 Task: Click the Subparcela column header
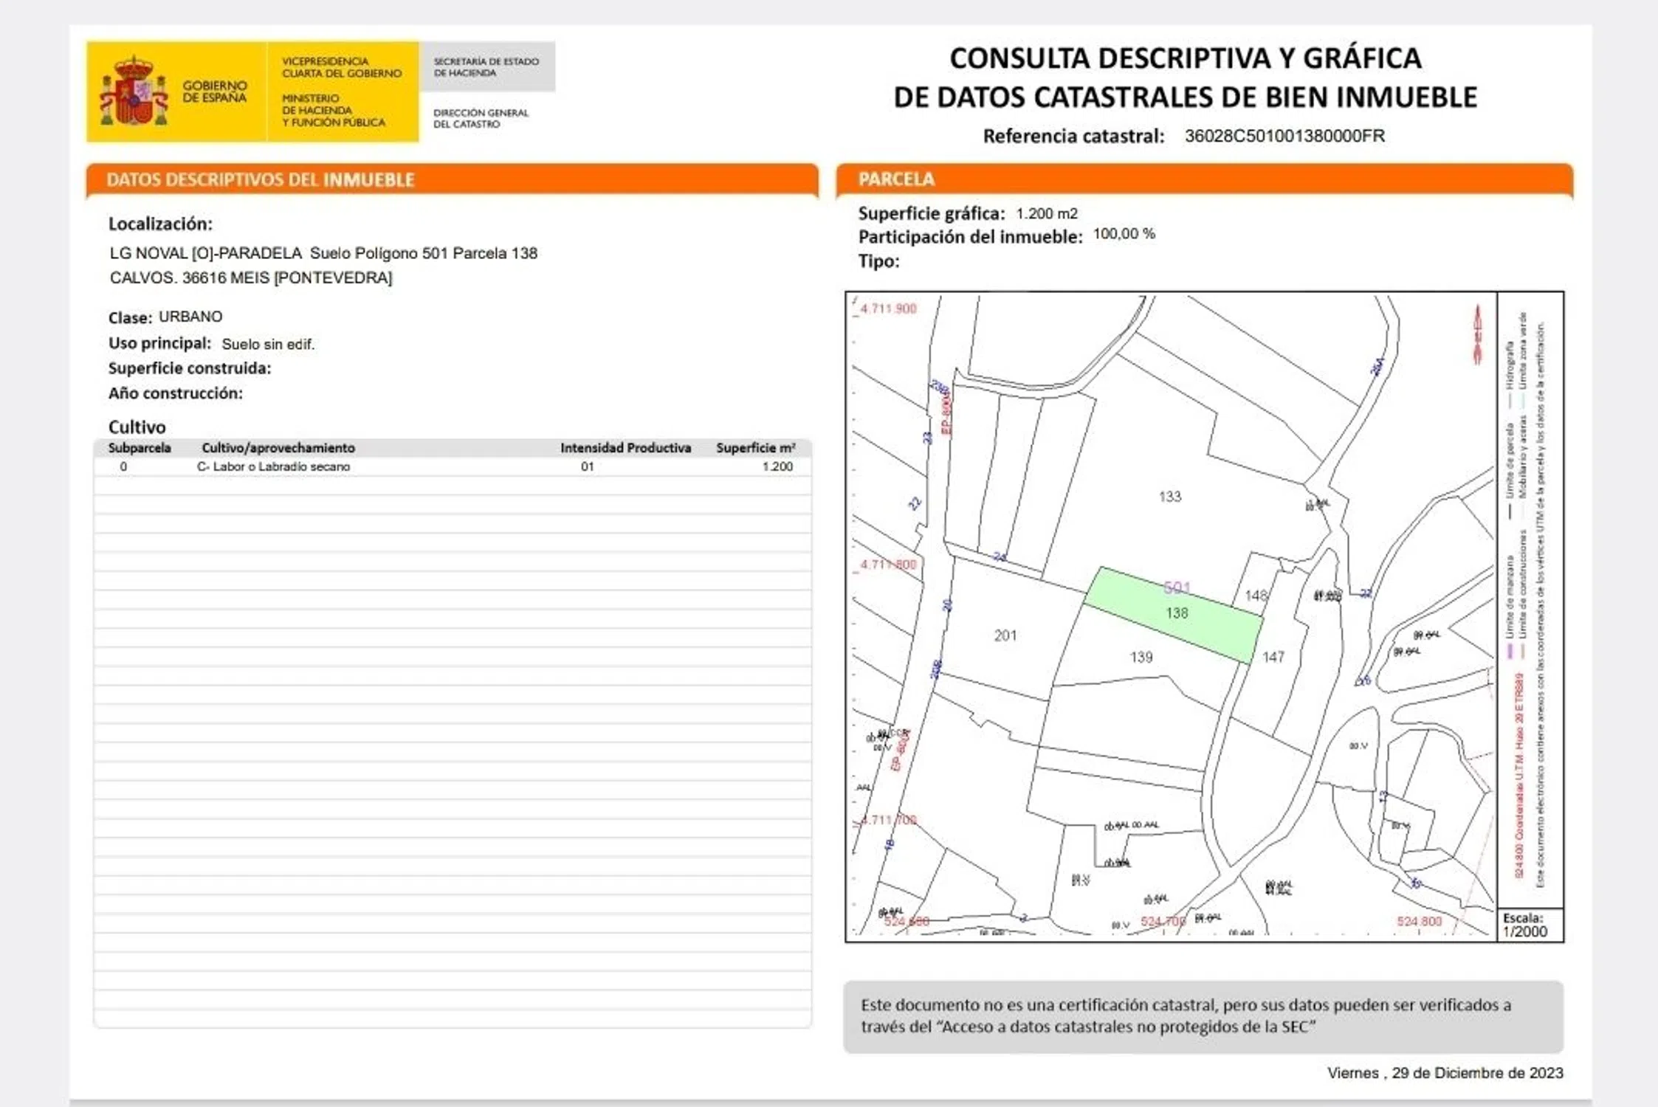coord(140,448)
